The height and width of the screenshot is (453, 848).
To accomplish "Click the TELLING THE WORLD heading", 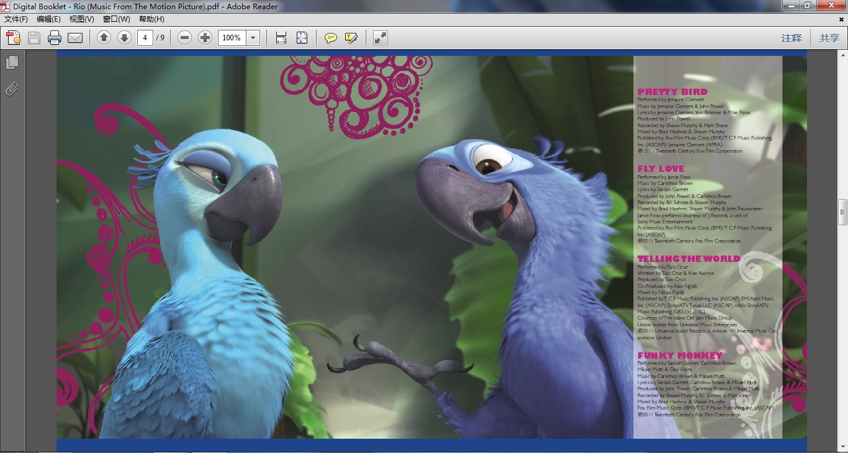I will pos(689,259).
